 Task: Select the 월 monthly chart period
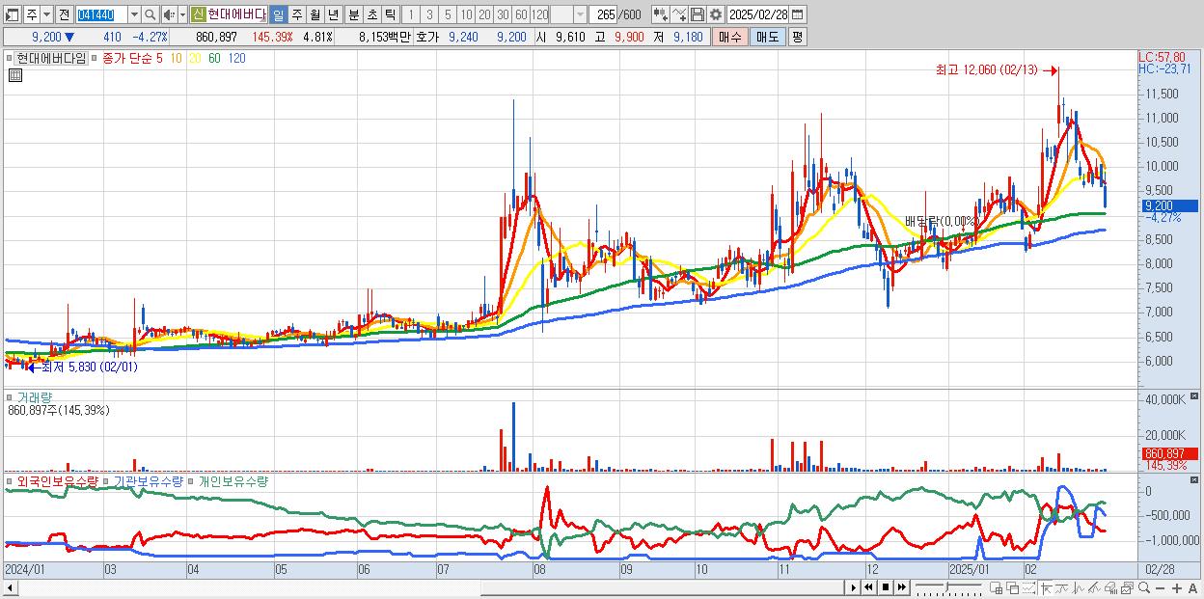pos(315,14)
